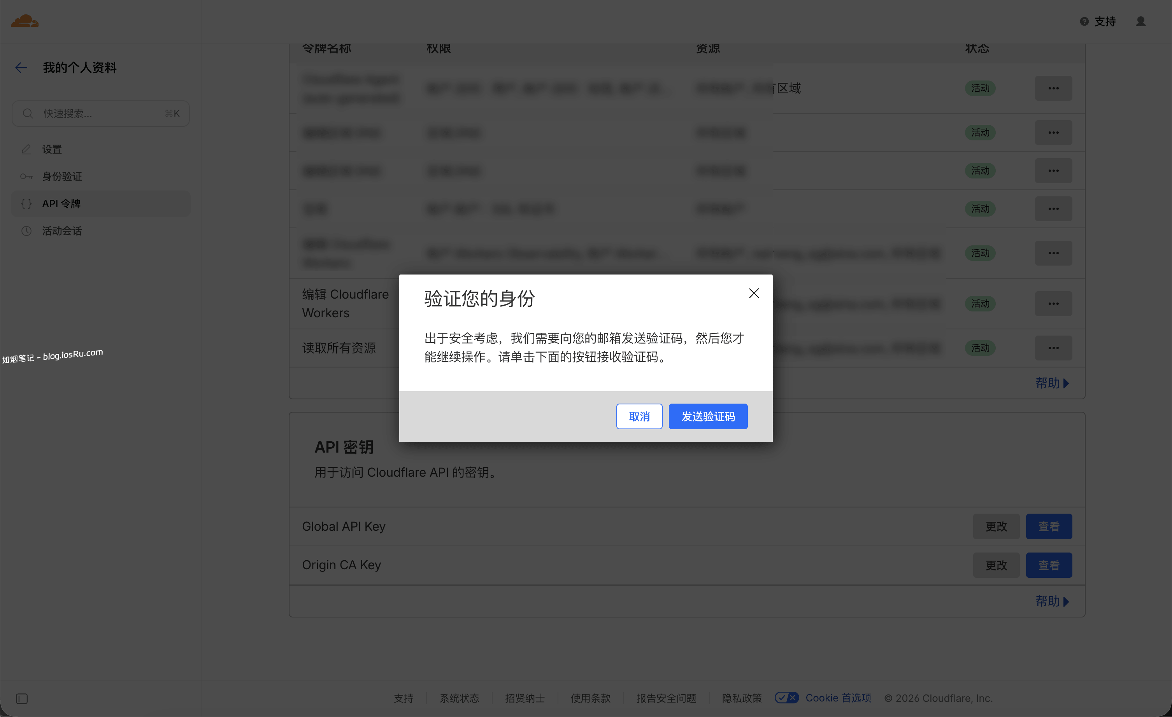The image size is (1172, 717).
Task: Open the 招贤纳士 footer link
Action: click(x=525, y=698)
